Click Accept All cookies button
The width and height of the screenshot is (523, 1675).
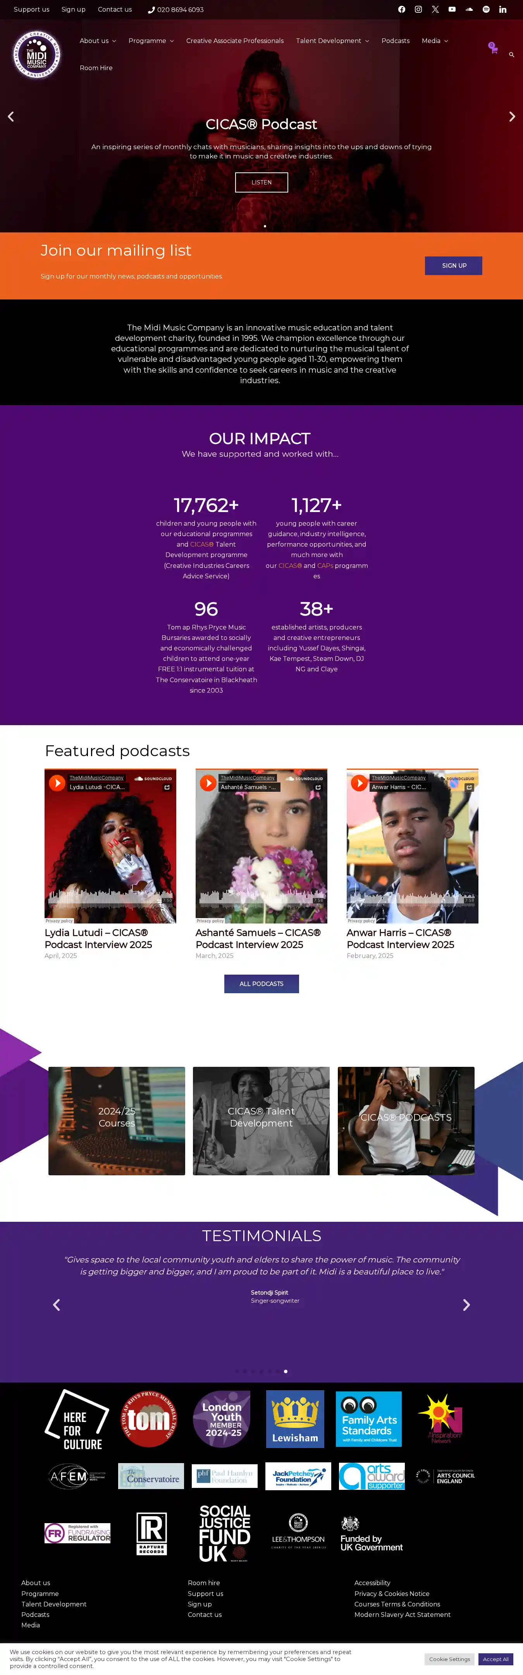pyautogui.click(x=495, y=1659)
